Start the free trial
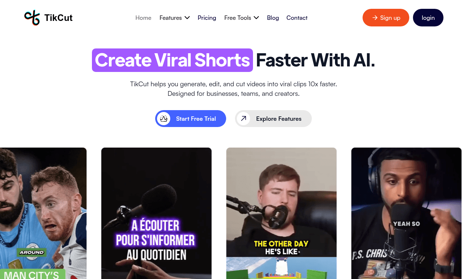The height and width of the screenshot is (279, 467). point(190,119)
